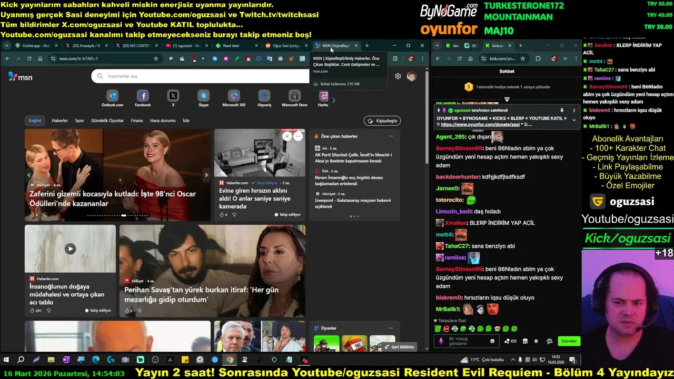Open Kick chat settings gear
Screen dimensions: 674x379
536,341
